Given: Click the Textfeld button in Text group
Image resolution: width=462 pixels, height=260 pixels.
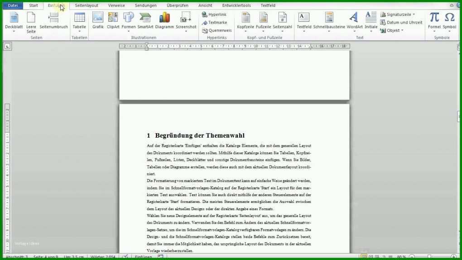Looking at the screenshot, I should click(304, 22).
